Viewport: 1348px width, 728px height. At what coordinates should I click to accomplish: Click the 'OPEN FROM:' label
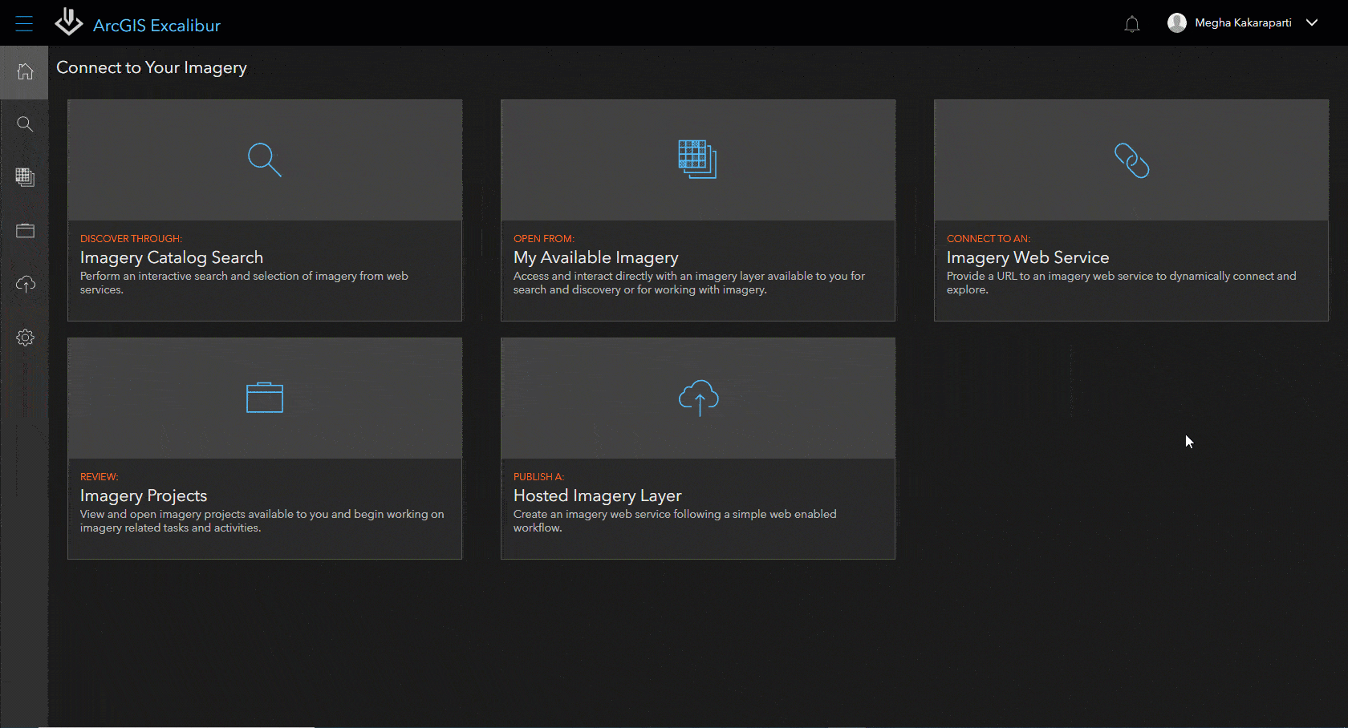(544, 238)
